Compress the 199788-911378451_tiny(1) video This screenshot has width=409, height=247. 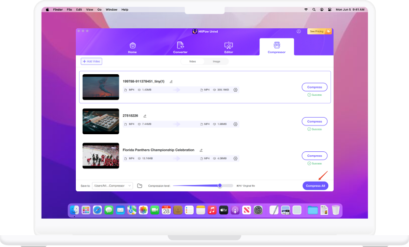coord(315,87)
